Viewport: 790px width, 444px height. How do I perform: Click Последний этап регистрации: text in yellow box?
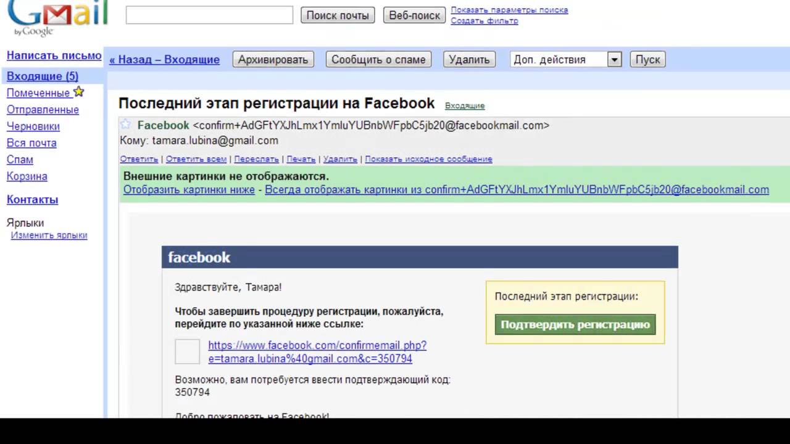pos(567,297)
